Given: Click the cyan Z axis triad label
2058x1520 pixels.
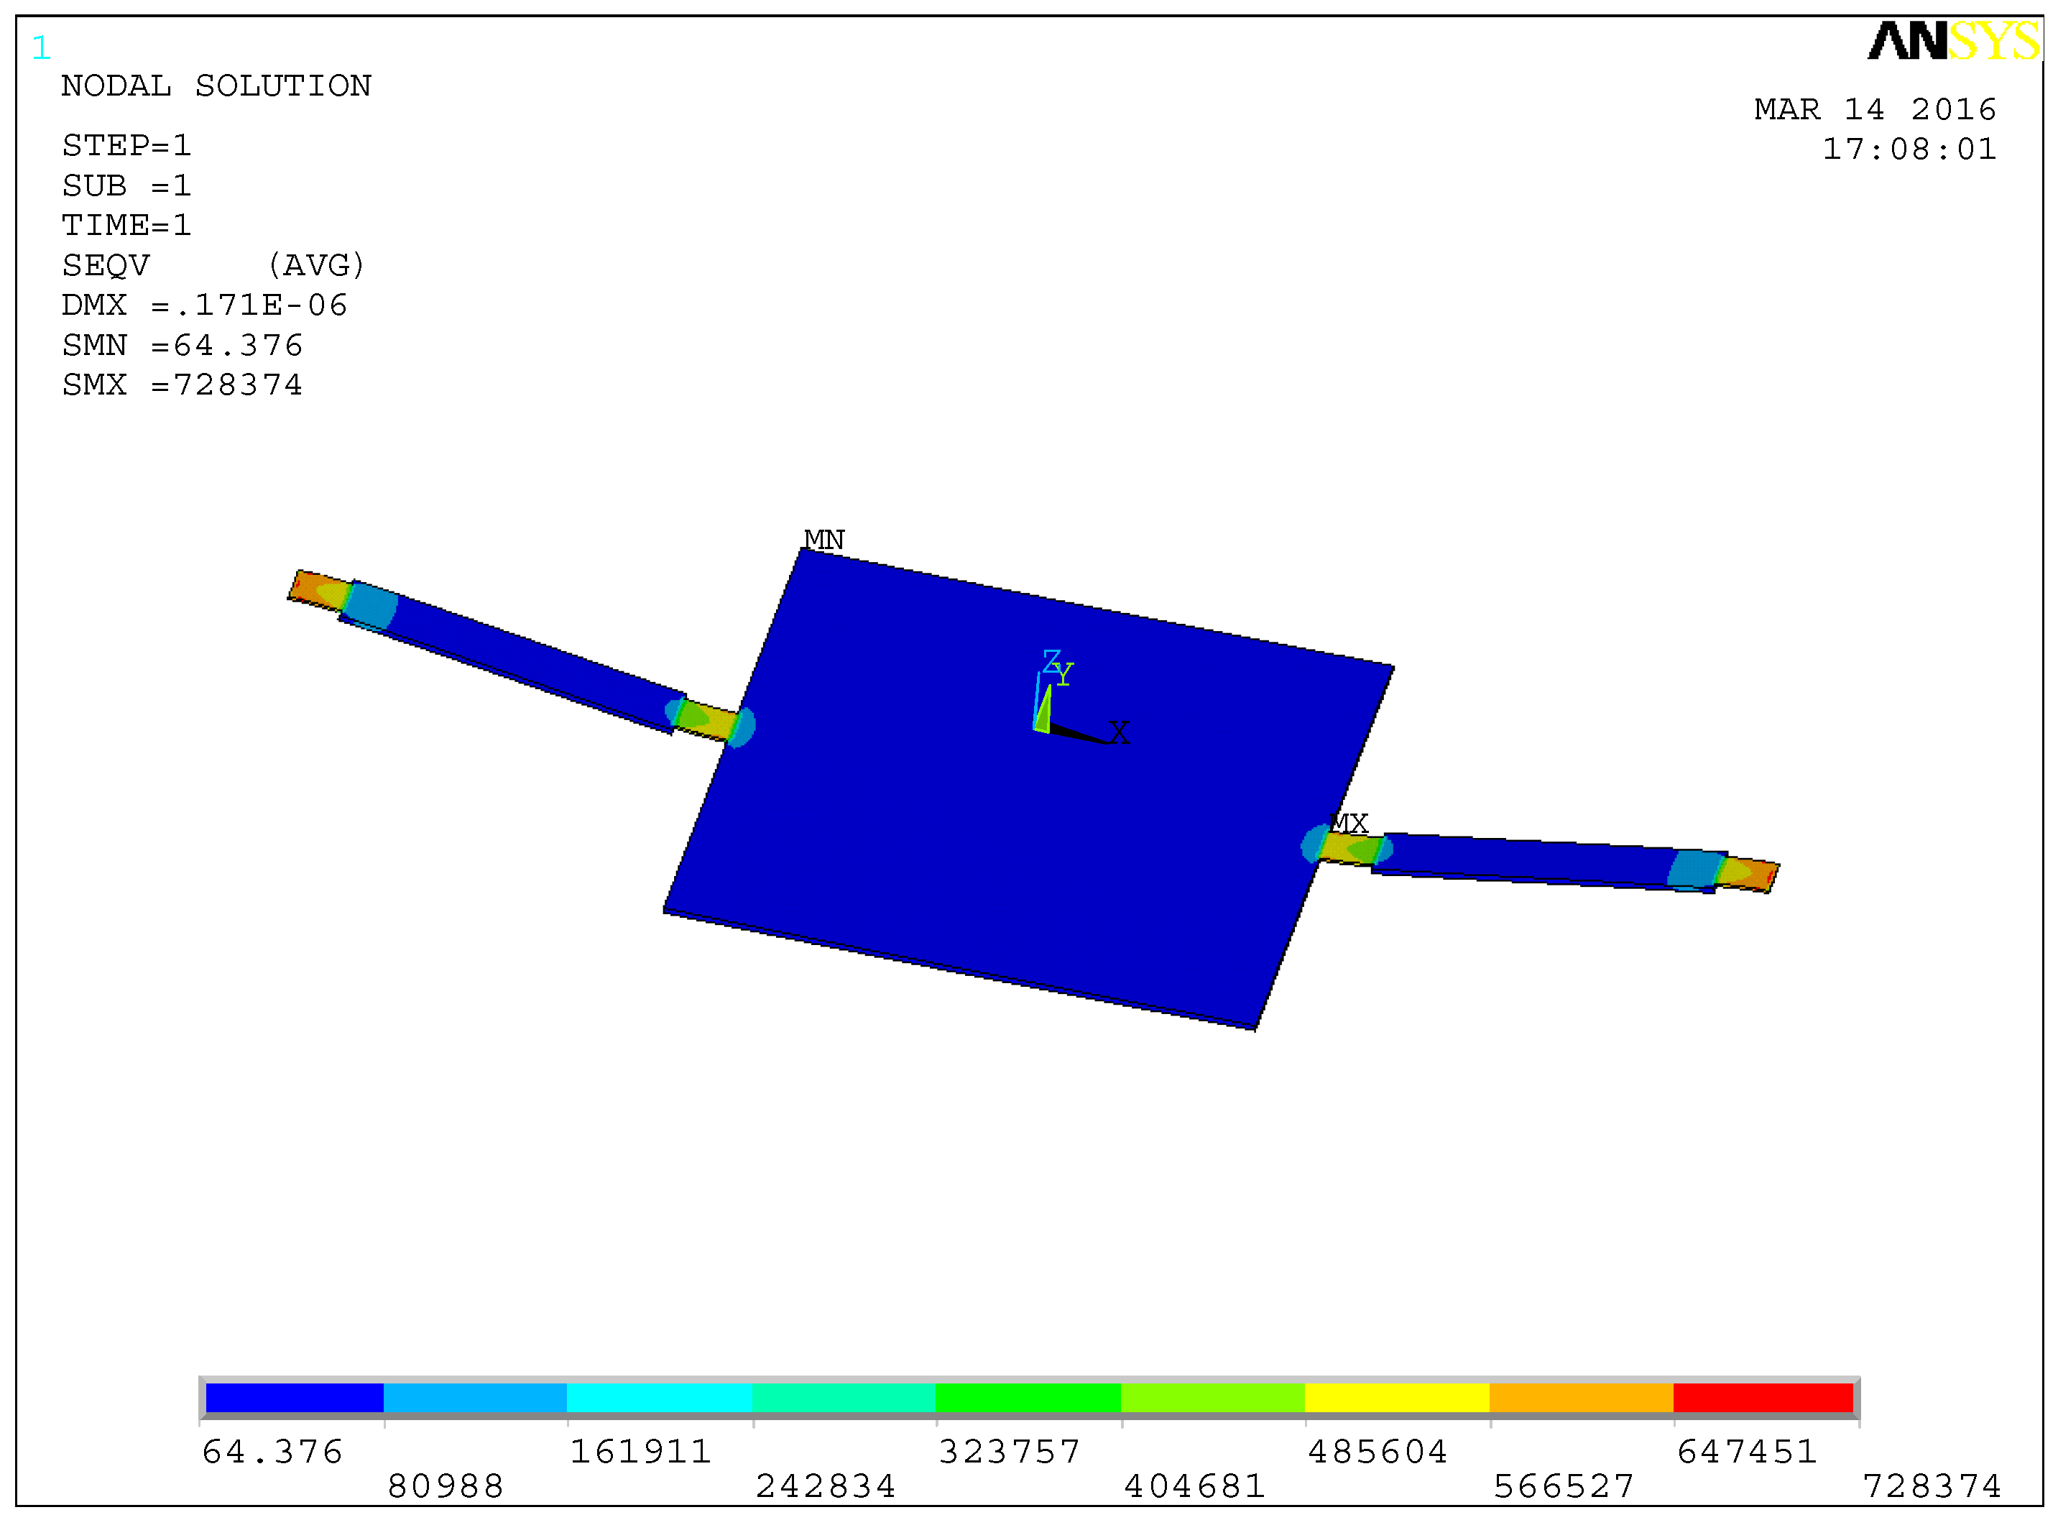Looking at the screenshot, I should click(x=1051, y=660).
